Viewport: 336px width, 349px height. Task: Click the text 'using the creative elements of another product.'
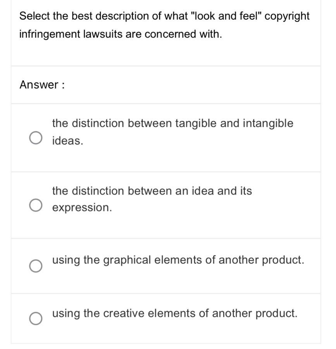click(175, 313)
